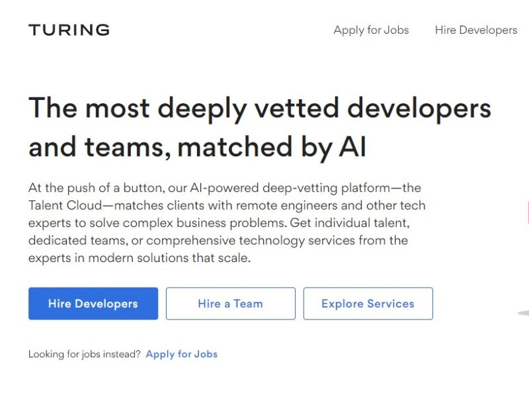529x397 pixels.
Task: Select the Hire a Team button
Action: click(x=230, y=304)
